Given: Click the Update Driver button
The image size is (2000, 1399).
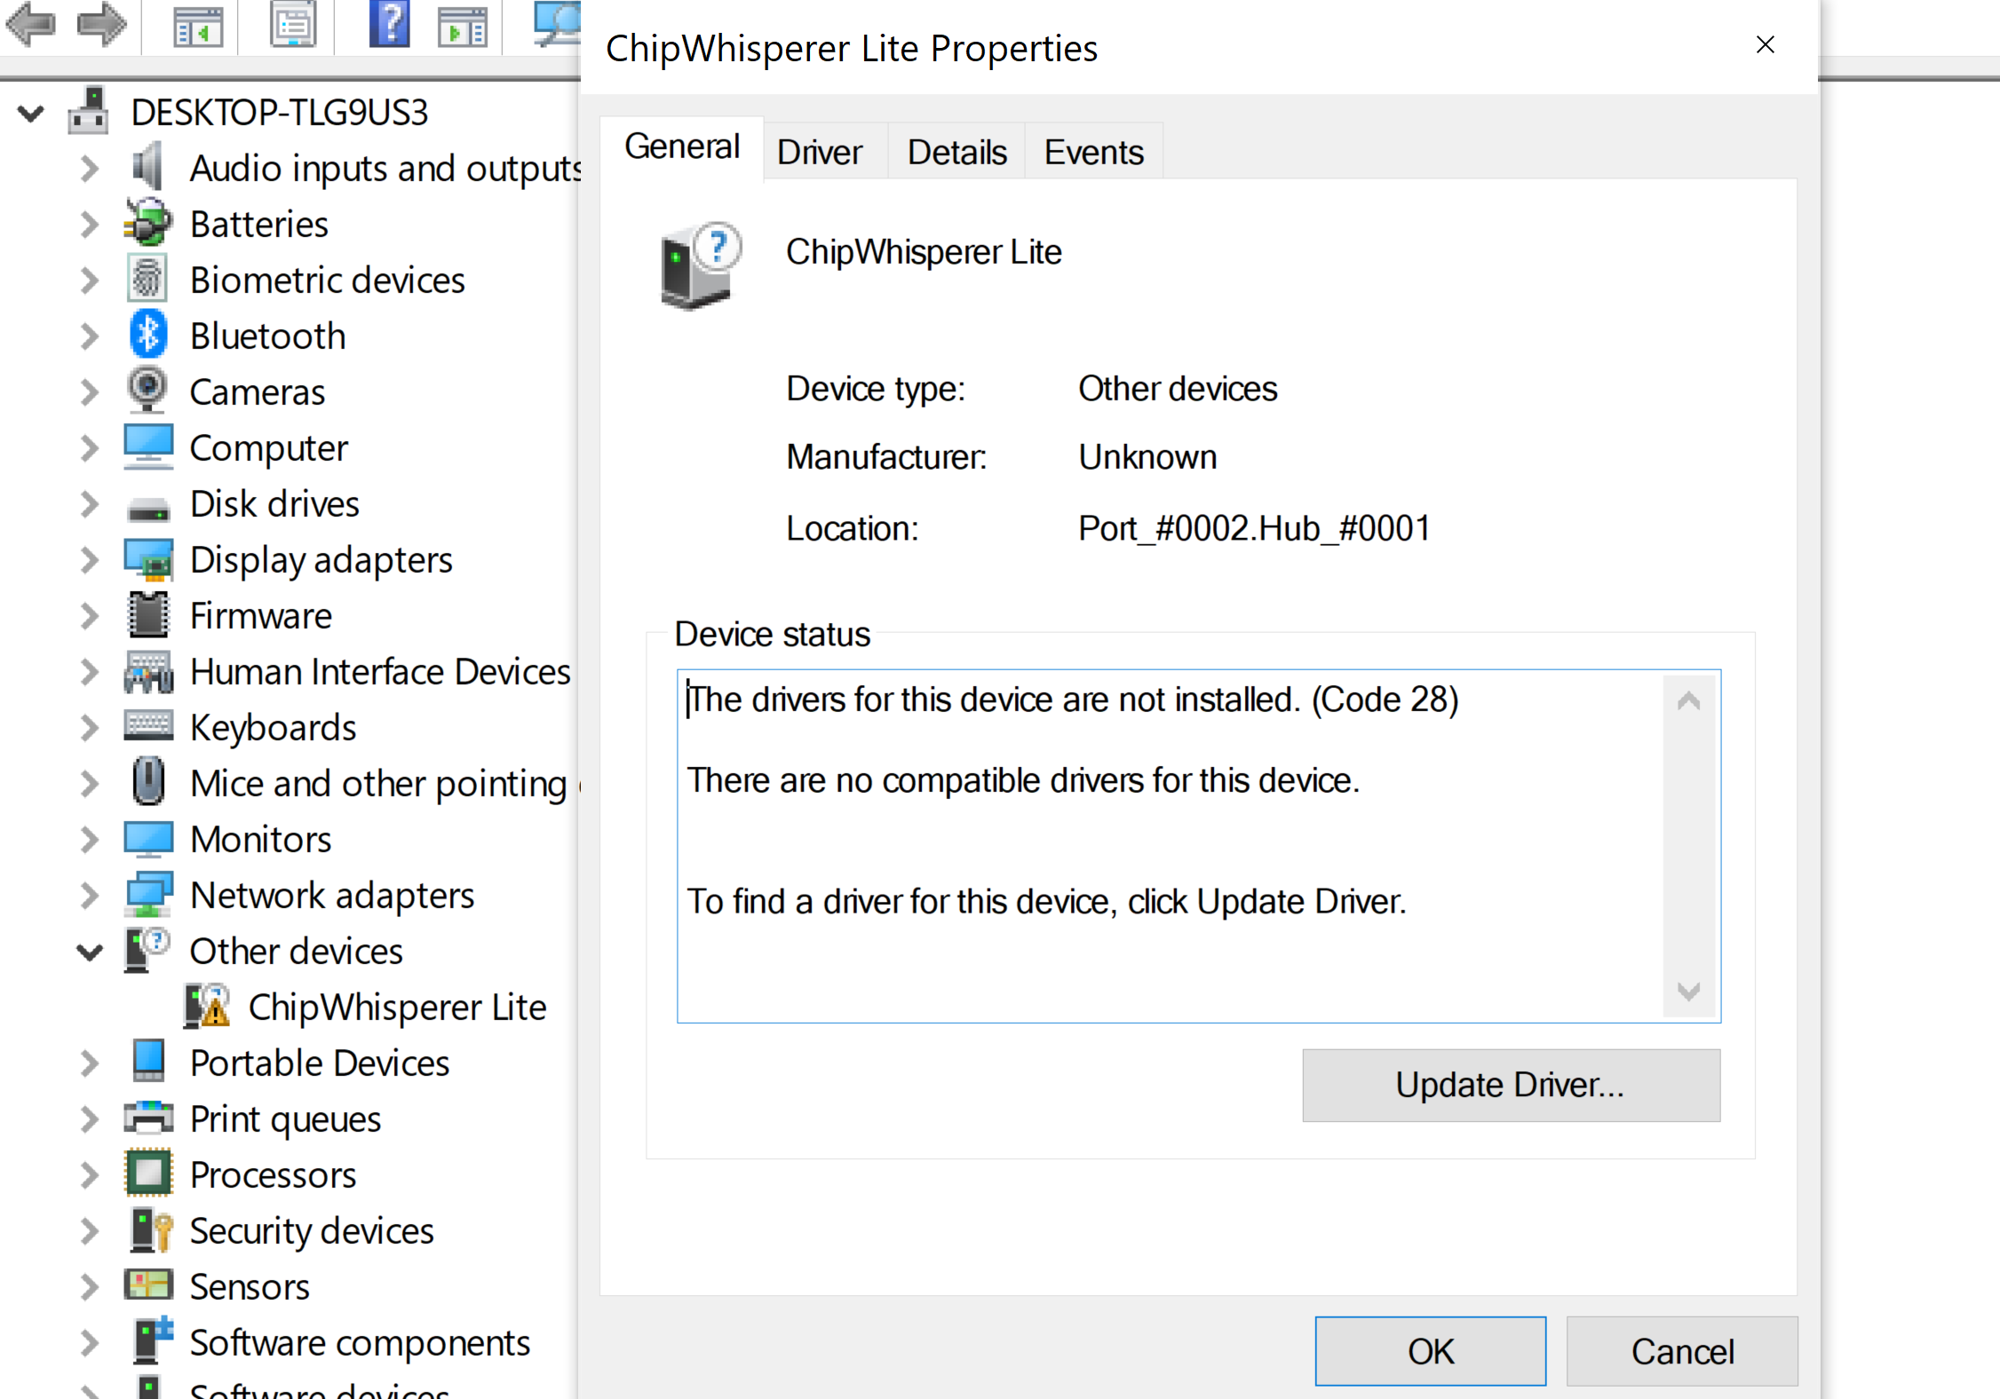Looking at the screenshot, I should click(1511, 1085).
